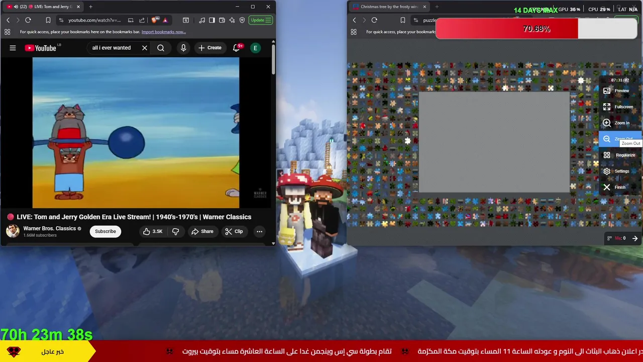Like the video showing 3.5K likes
This screenshot has width=643, height=362.
click(x=153, y=231)
